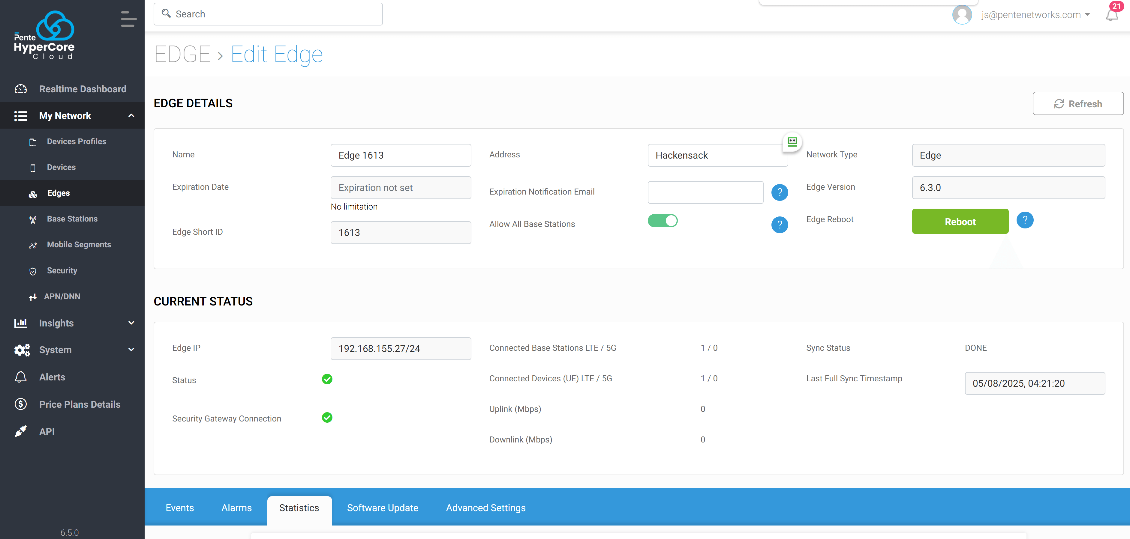Switch to the Software Update tab
This screenshot has width=1130, height=539.
point(383,508)
